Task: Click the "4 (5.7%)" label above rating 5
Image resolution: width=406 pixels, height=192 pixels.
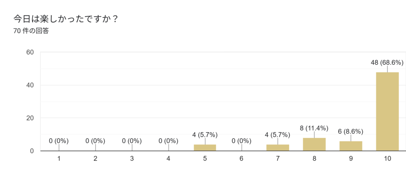Action: coord(205,135)
